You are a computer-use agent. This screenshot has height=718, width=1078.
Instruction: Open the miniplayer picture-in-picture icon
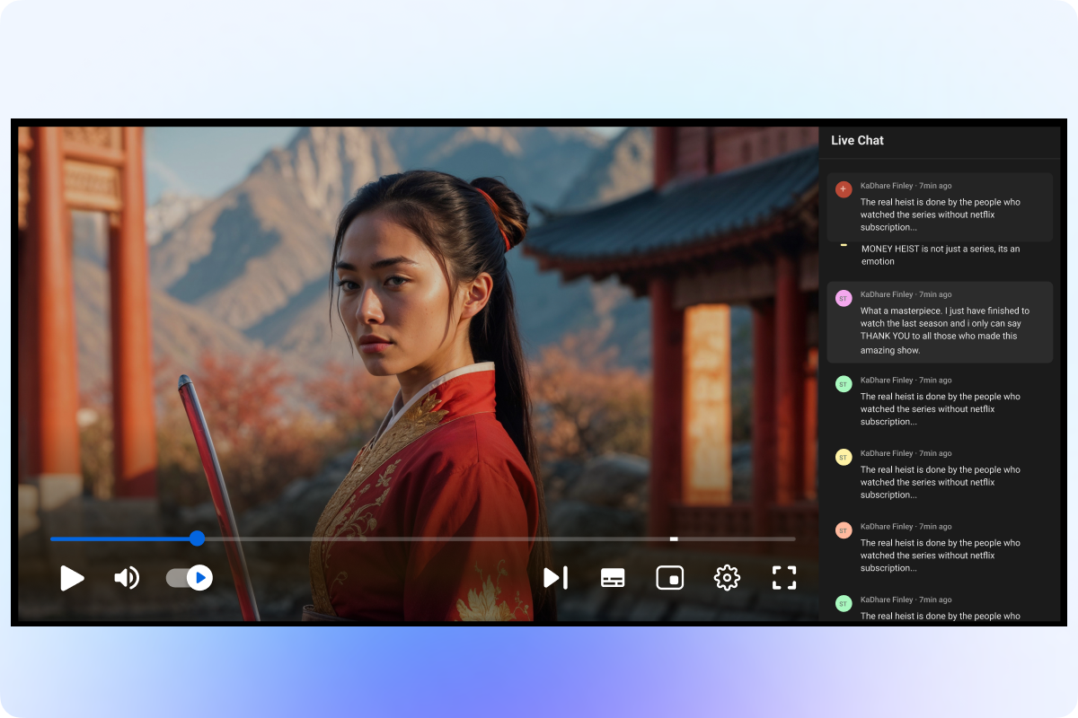point(669,578)
